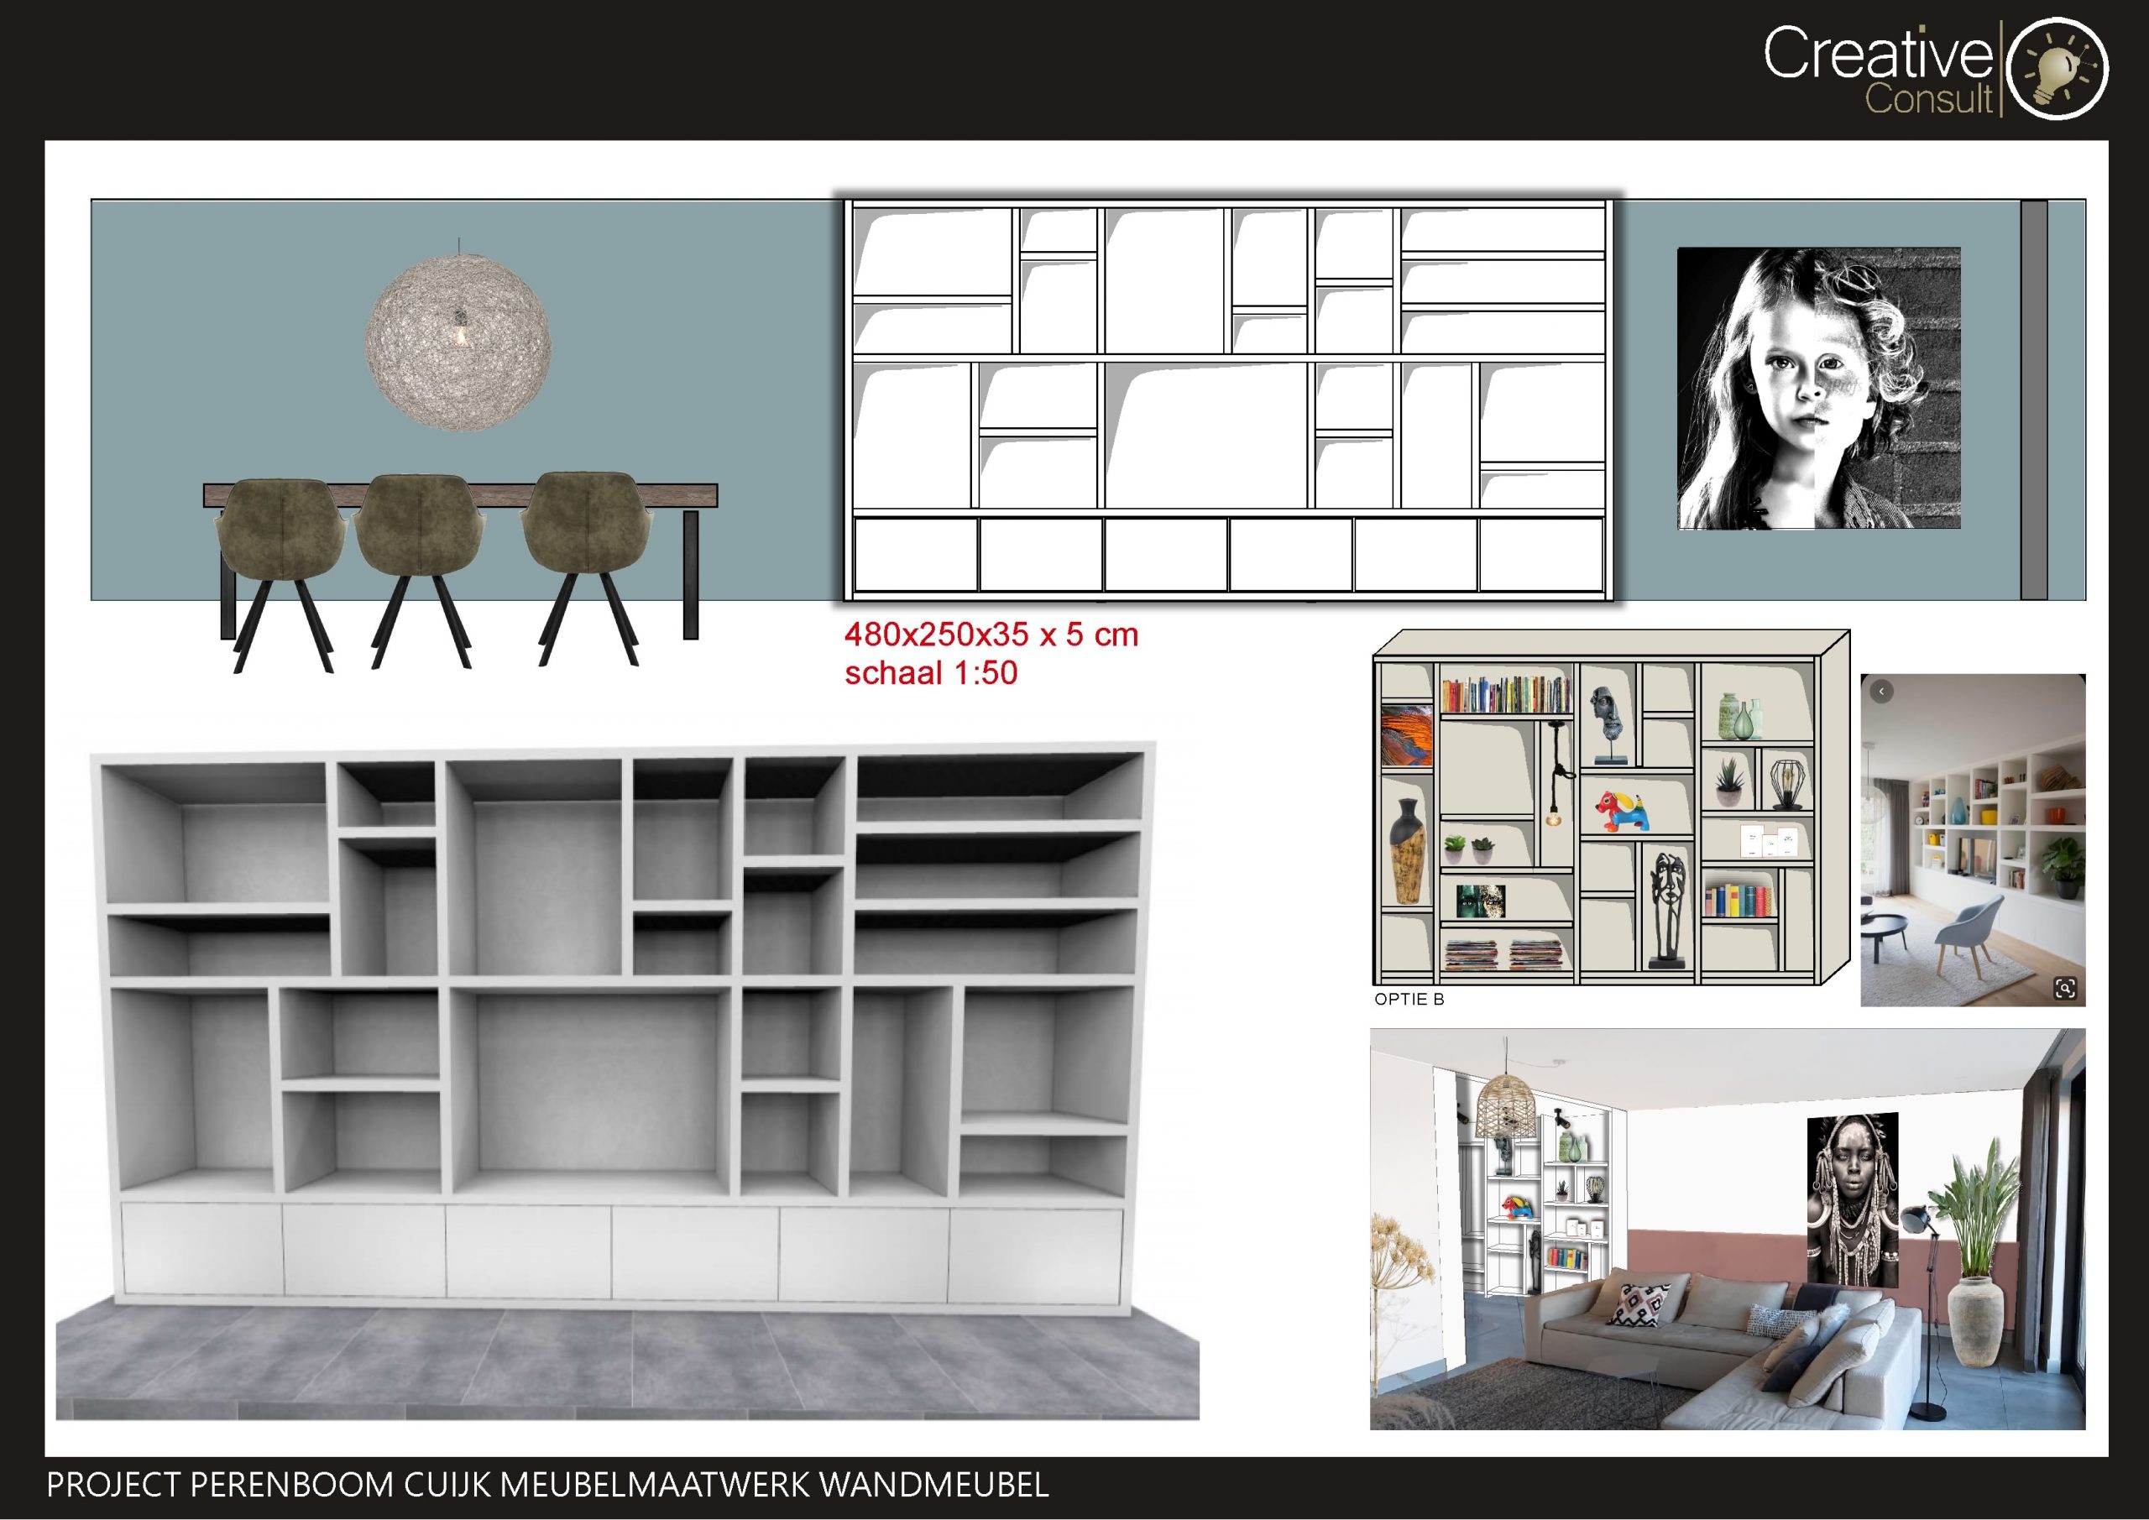Click the 'OPTIE B' label
Screen dimensions: 2149x1520
1409,1000
